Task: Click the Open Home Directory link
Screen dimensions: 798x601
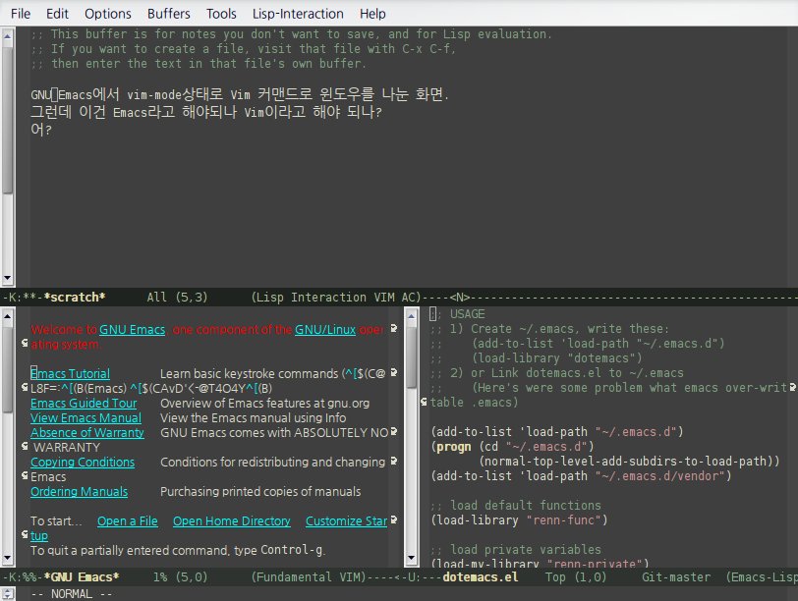Action: click(x=231, y=520)
